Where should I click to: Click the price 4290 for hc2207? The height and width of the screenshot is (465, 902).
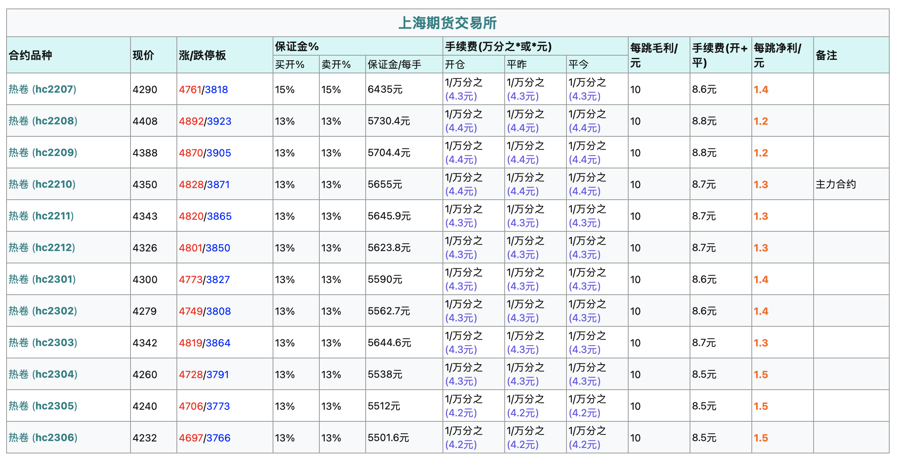point(145,90)
